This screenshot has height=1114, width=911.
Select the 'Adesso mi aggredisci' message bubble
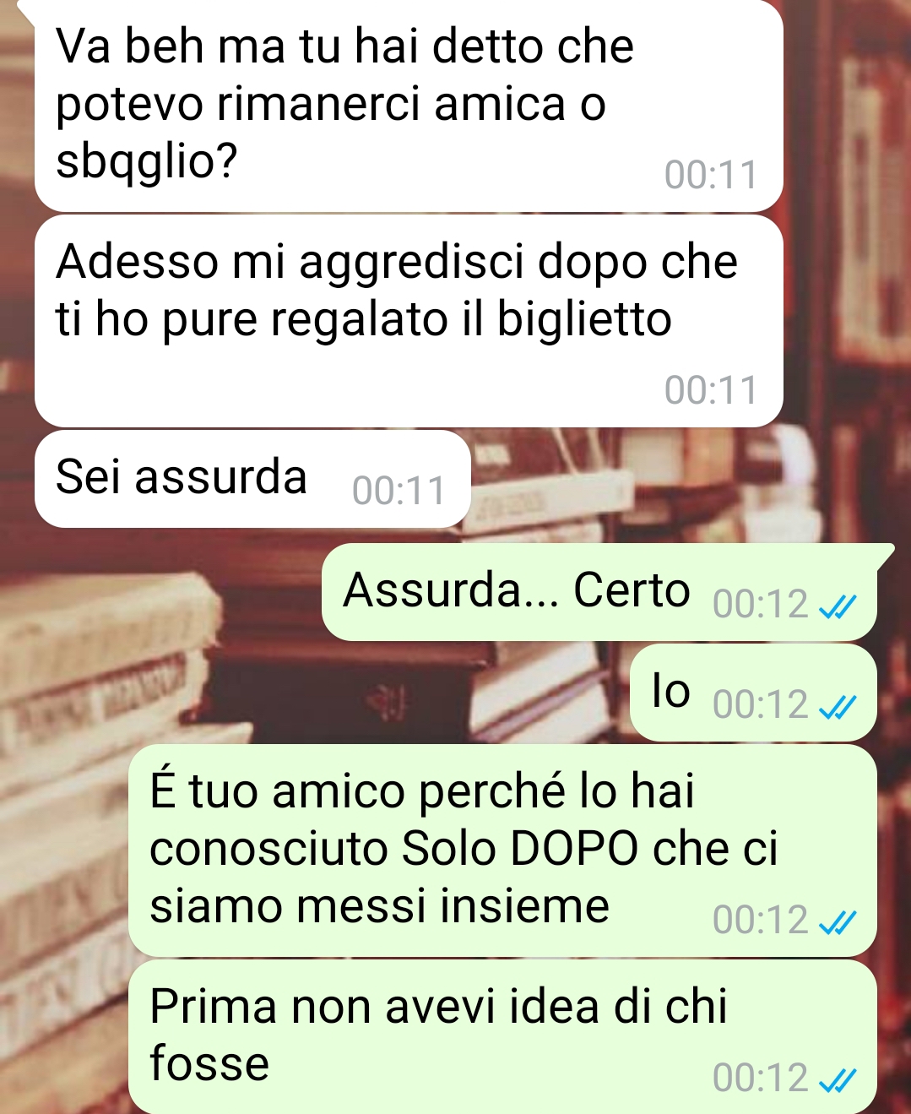(409, 321)
